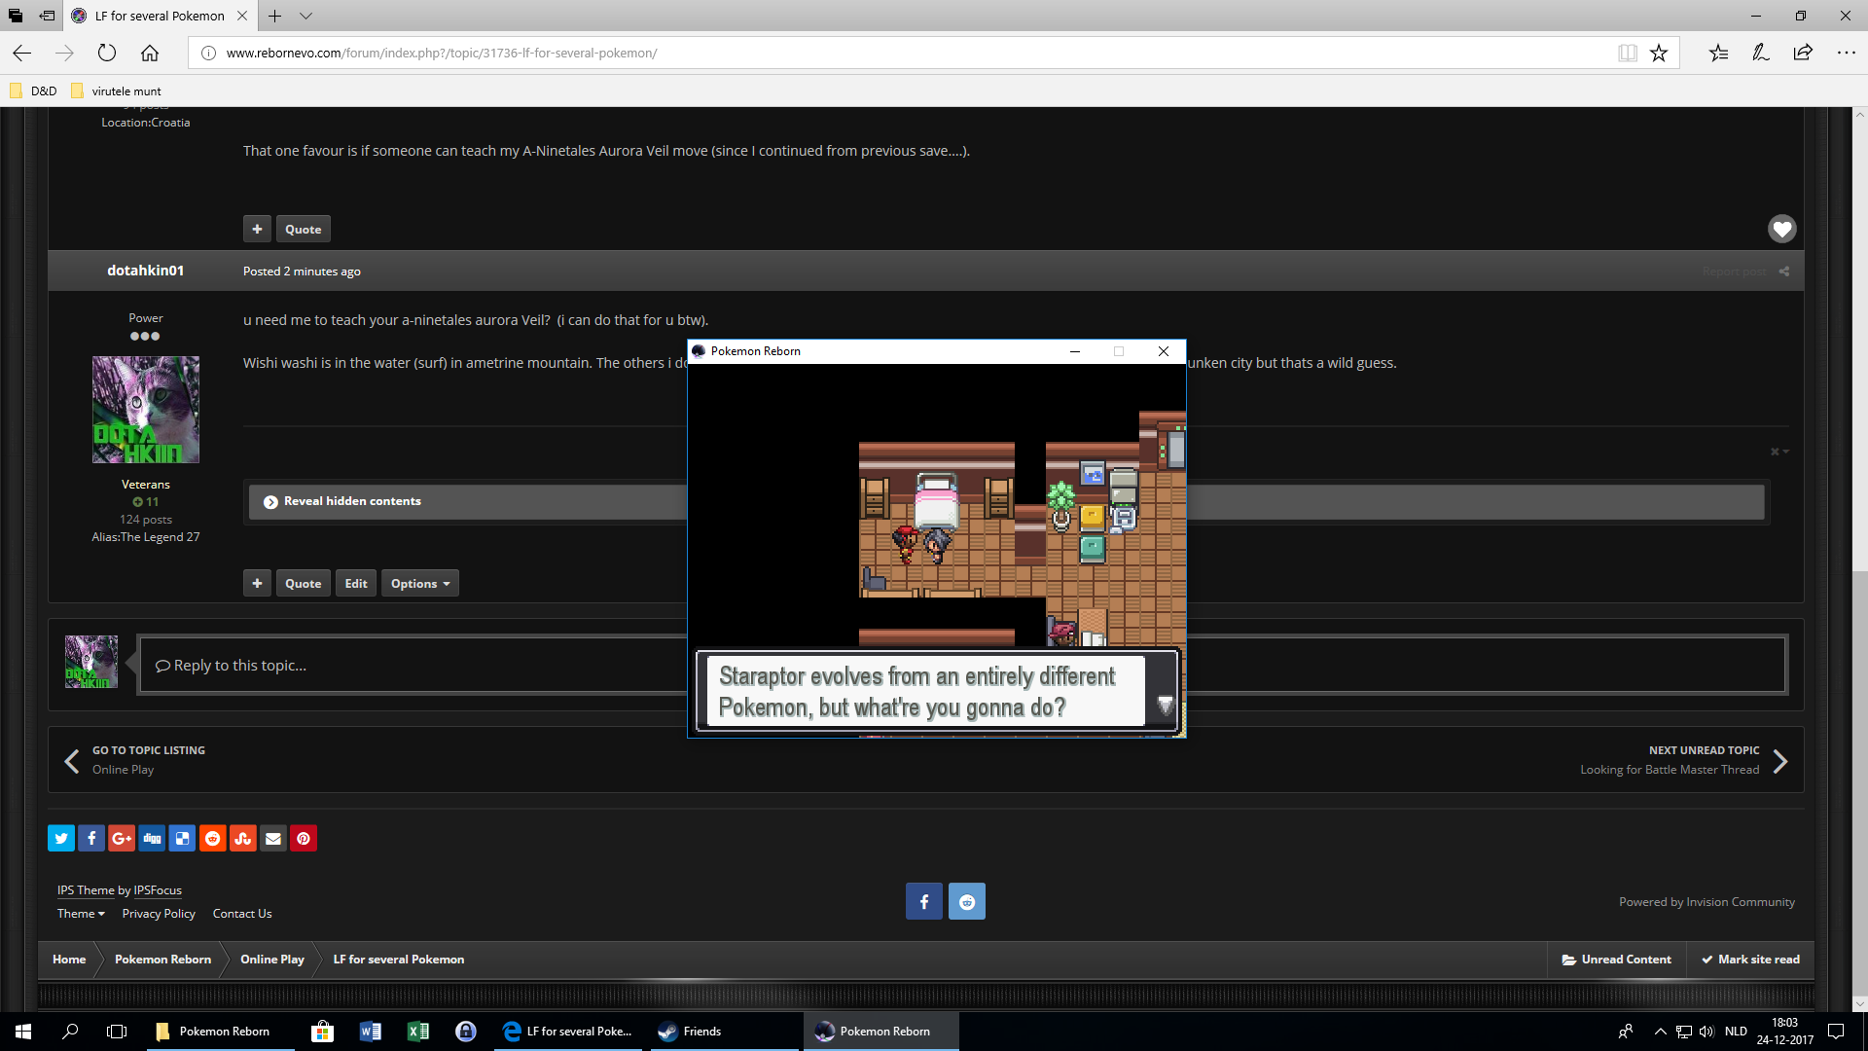Share on Google Plus

122,838
